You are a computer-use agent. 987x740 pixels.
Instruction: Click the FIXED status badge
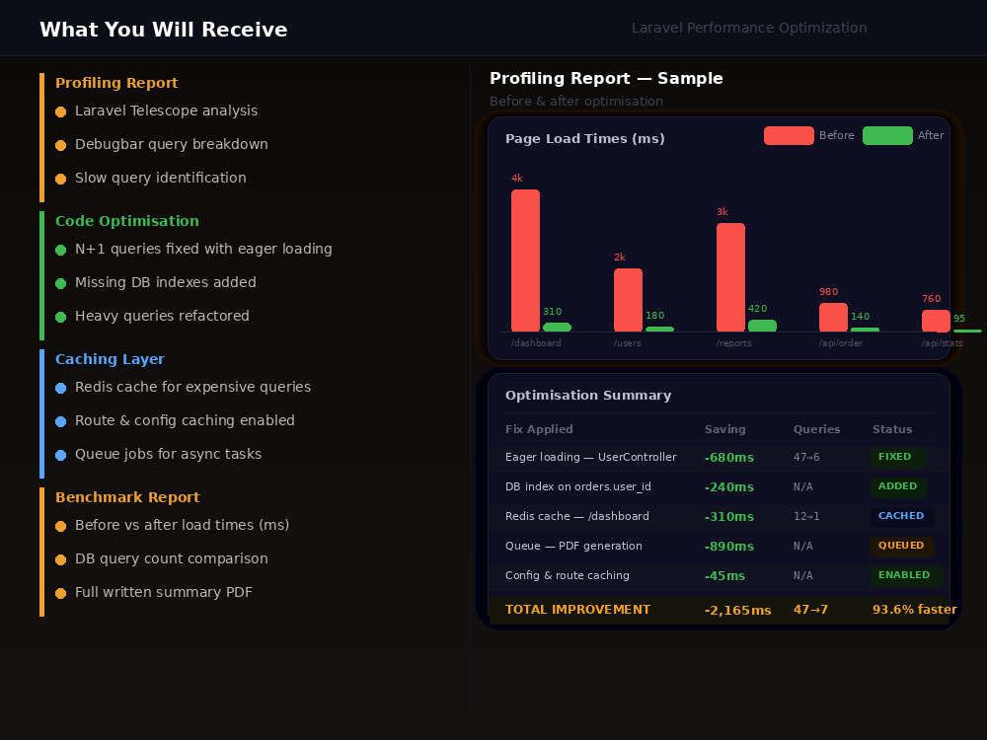coord(898,457)
